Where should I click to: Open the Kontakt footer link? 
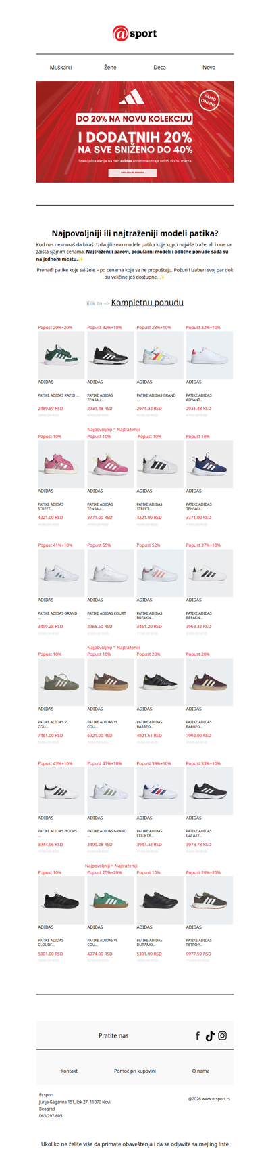click(69, 1071)
